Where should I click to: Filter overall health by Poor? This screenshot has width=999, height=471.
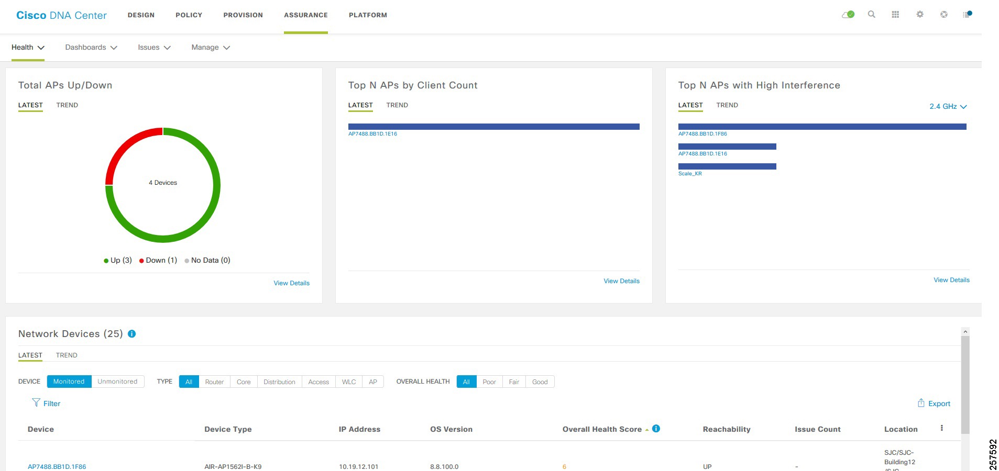click(489, 382)
